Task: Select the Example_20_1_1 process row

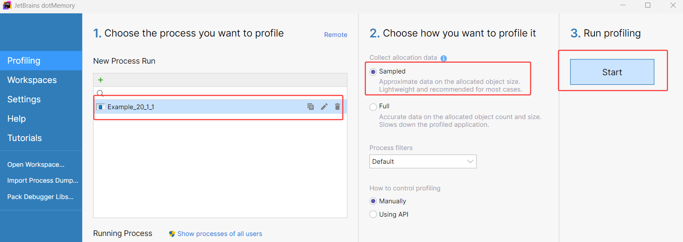Action: coord(193,107)
